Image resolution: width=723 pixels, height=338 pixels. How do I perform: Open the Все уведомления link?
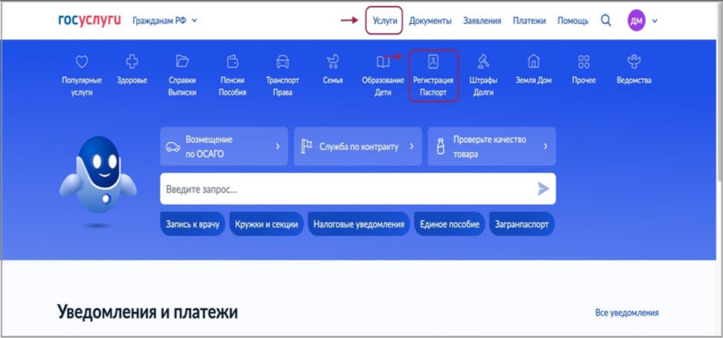627,313
